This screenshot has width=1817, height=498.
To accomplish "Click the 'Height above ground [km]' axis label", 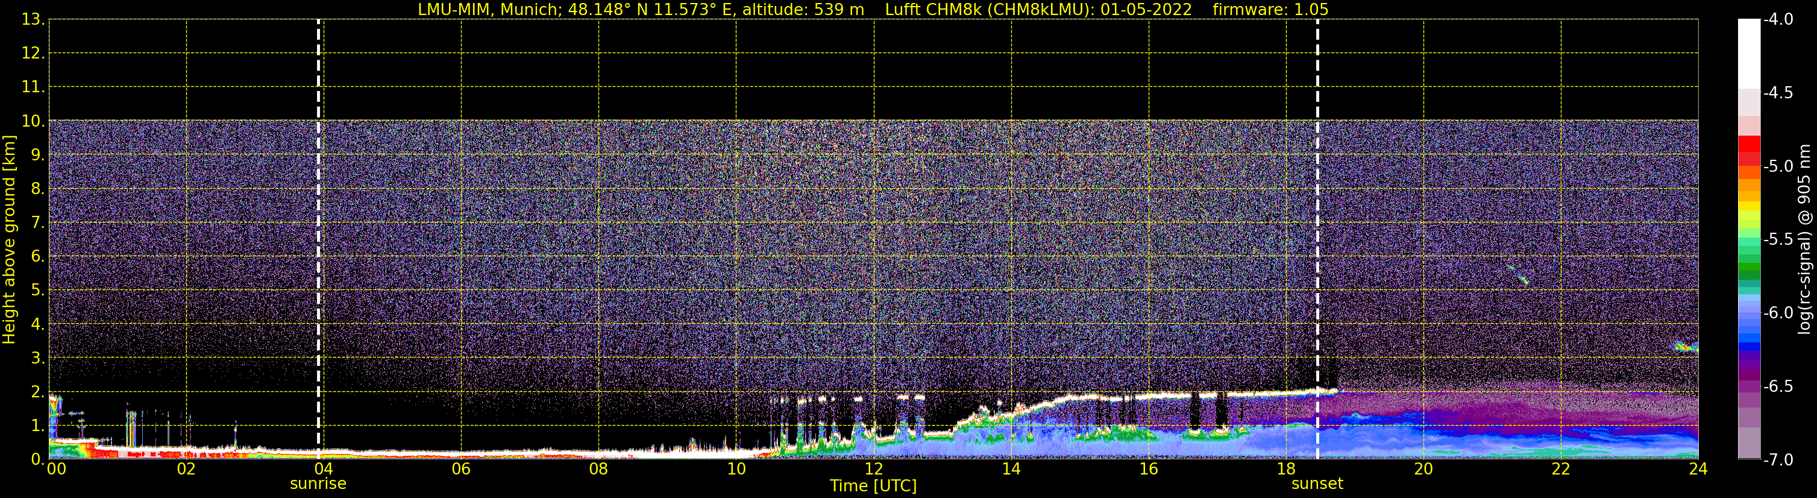I will [x=9, y=240].
